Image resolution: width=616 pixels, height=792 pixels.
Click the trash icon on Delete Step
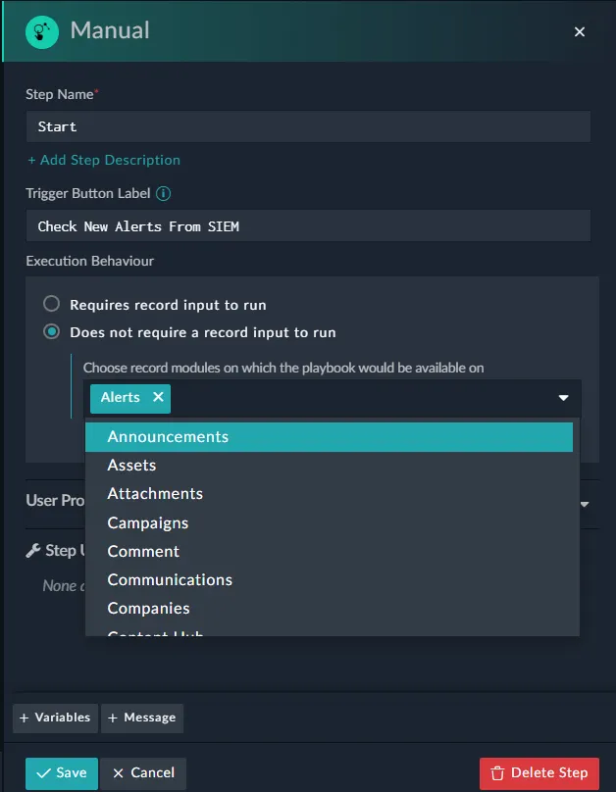[498, 772]
